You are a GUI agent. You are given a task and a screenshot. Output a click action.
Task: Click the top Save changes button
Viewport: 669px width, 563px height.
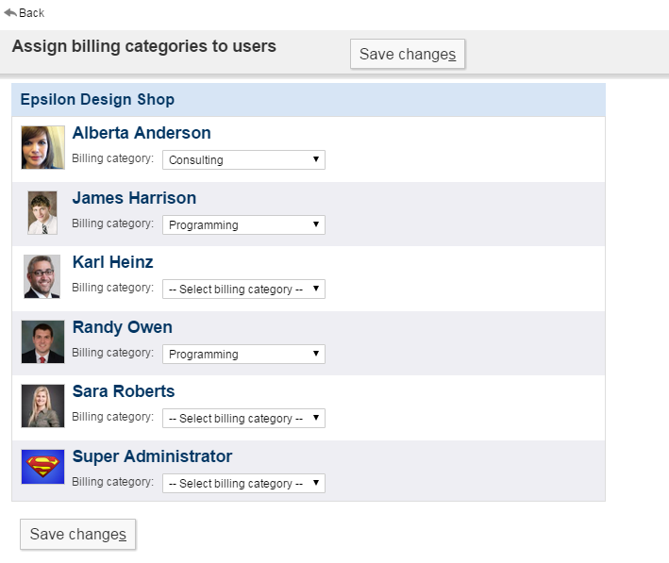(x=407, y=54)
